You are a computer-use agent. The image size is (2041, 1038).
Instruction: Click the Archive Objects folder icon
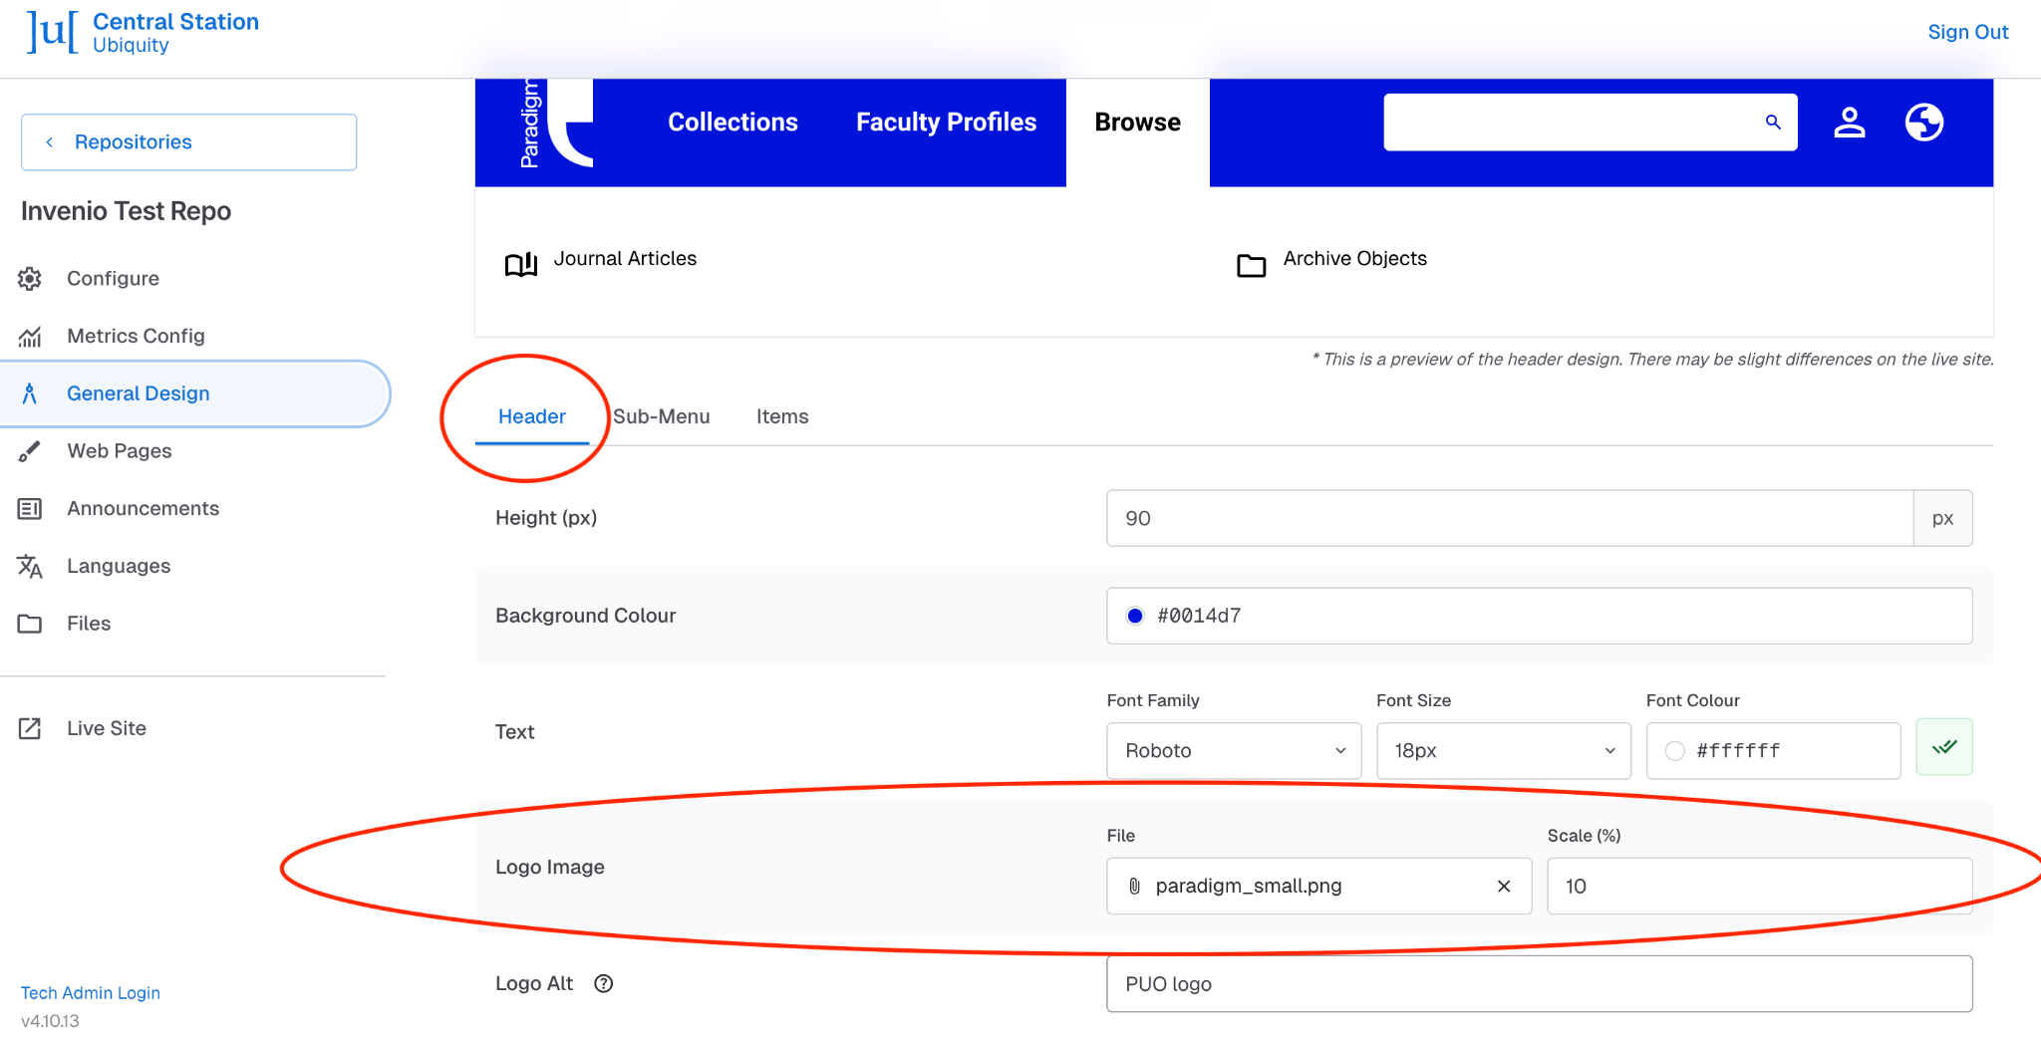pos(1251,265)
